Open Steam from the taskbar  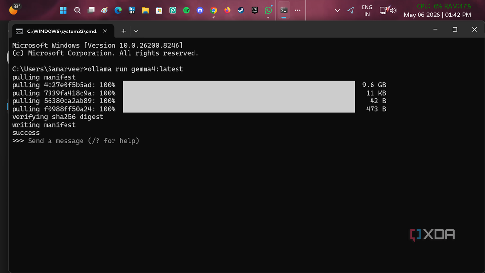point(241,10)
